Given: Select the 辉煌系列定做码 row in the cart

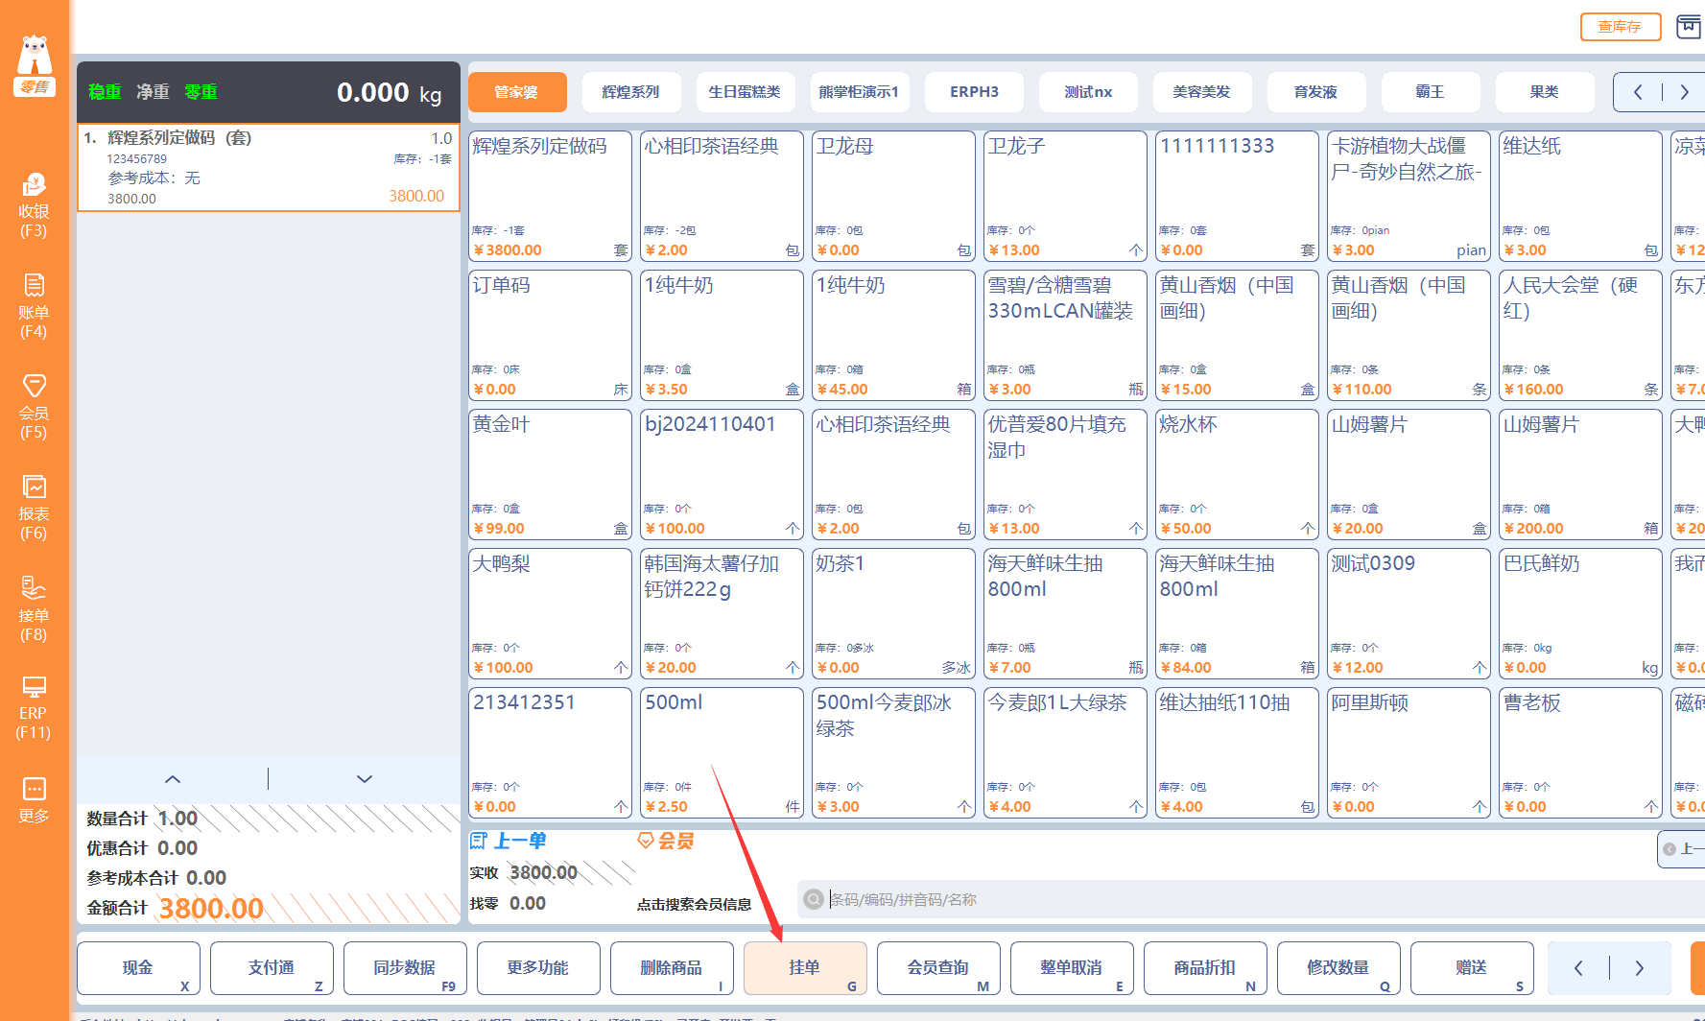Looking at the screenshot, I should [269, 167].
